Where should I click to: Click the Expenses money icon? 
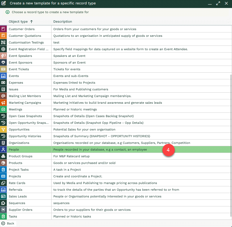coord(3,83)
